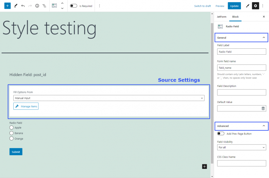The width and height of the screenshot is (269, 178).
Task: Toggle the Is Required switch
Action: click(74, 6)
